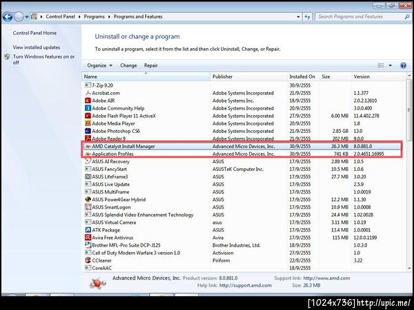
Task: Click the Adobe Community Help icon
Action: [x=88, y=108]
